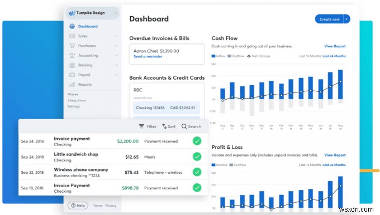Viewport: 380px width, 215px height.
Task: Toggle the green check for $898.78 Invoice Payment
Action: point(197,188)
